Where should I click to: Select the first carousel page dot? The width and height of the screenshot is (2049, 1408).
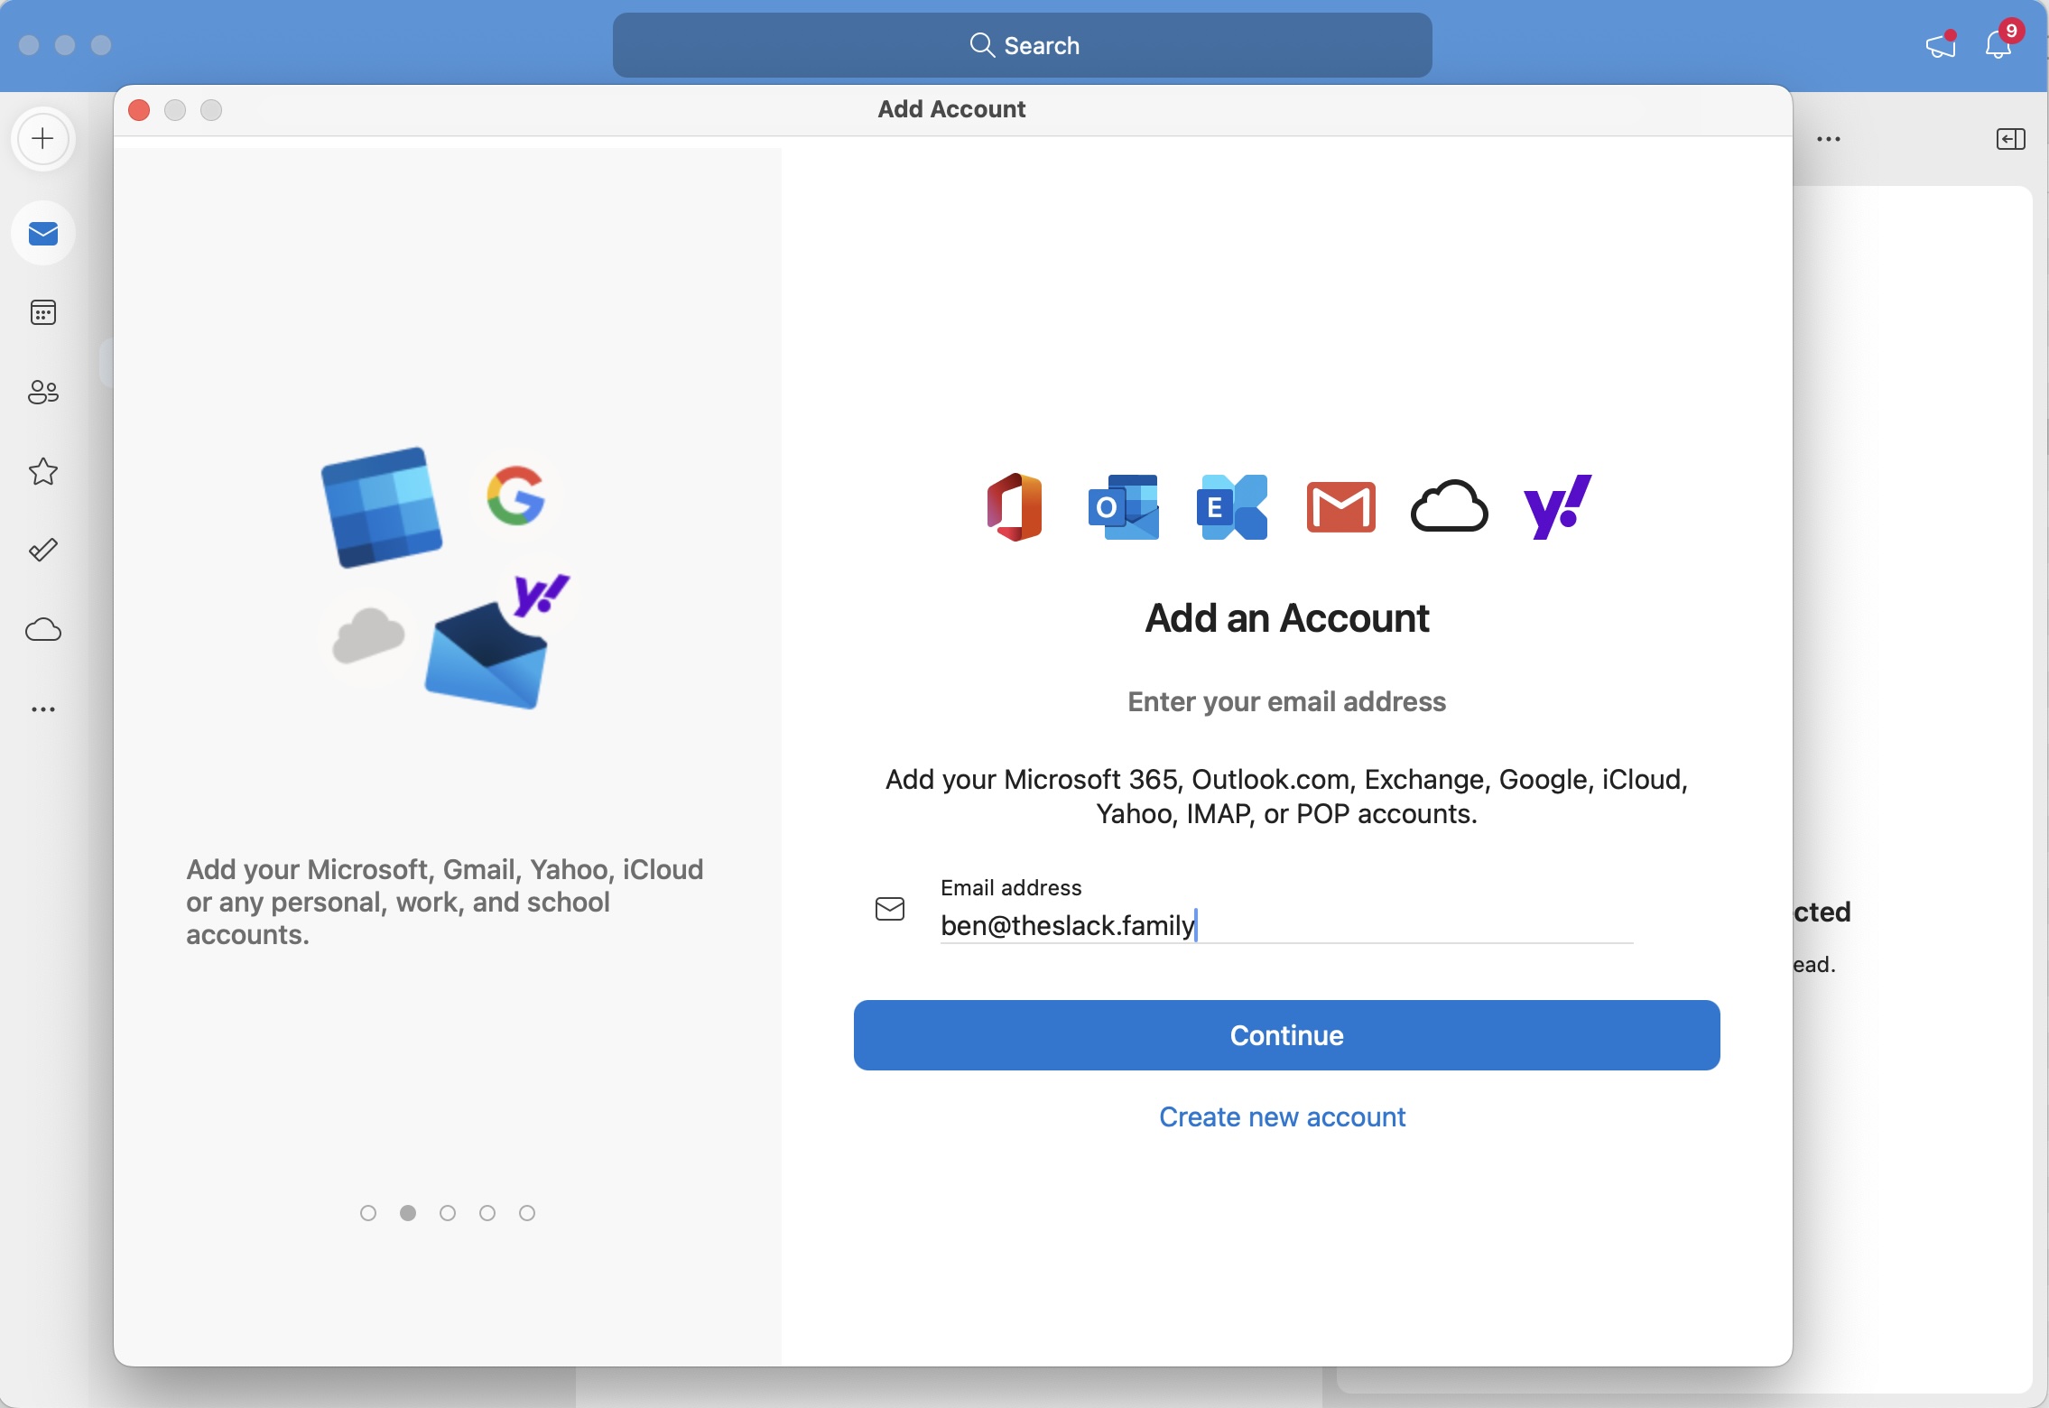(368, 1213)
